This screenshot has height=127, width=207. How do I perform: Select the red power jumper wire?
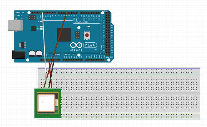point(50,73)
